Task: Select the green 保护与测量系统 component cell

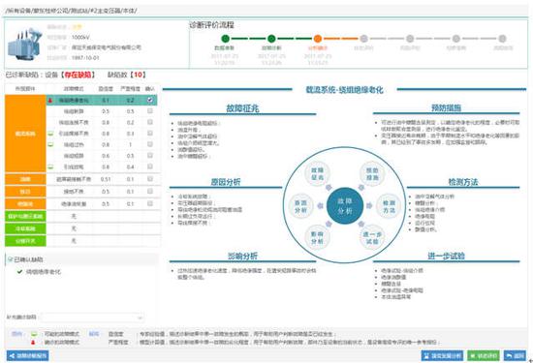Action: coord(25,216)
